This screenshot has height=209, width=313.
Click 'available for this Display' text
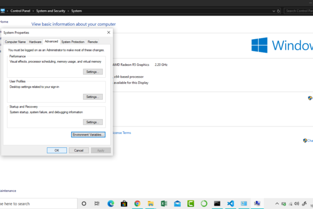[131, 83]
